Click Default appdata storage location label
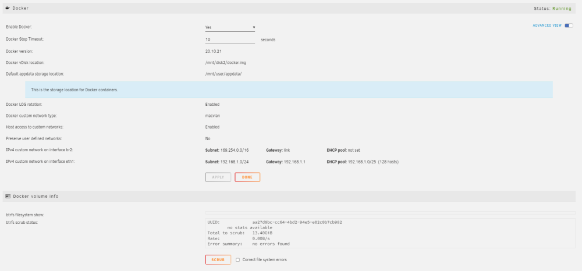Screen dimensions: 582x271 (x=36, y=74)
